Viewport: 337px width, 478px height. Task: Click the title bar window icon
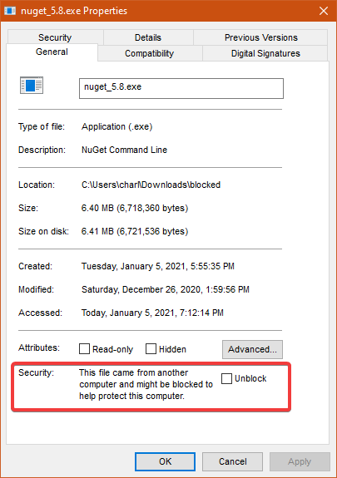coord(10,11)
